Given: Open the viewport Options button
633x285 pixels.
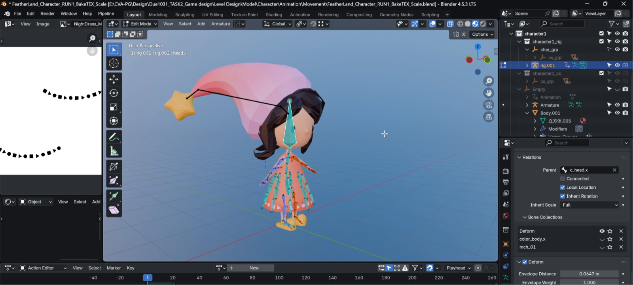Looking at the screenshot, I should click(x=482, y=34).
